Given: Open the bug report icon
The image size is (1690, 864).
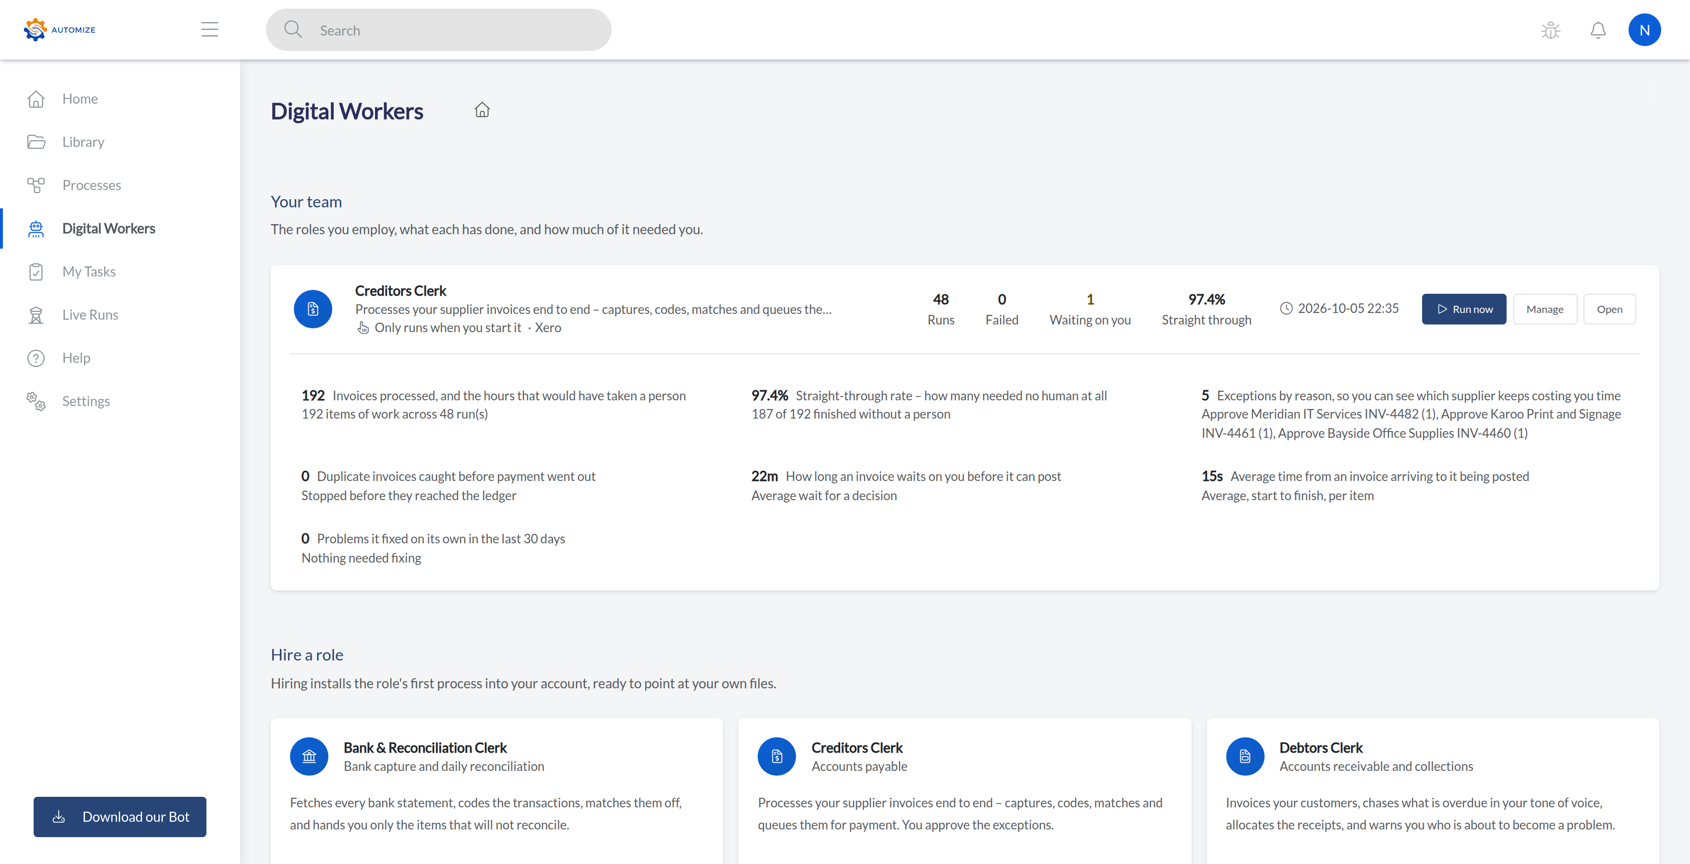Looking at the screenshot, I should 1550,30.
